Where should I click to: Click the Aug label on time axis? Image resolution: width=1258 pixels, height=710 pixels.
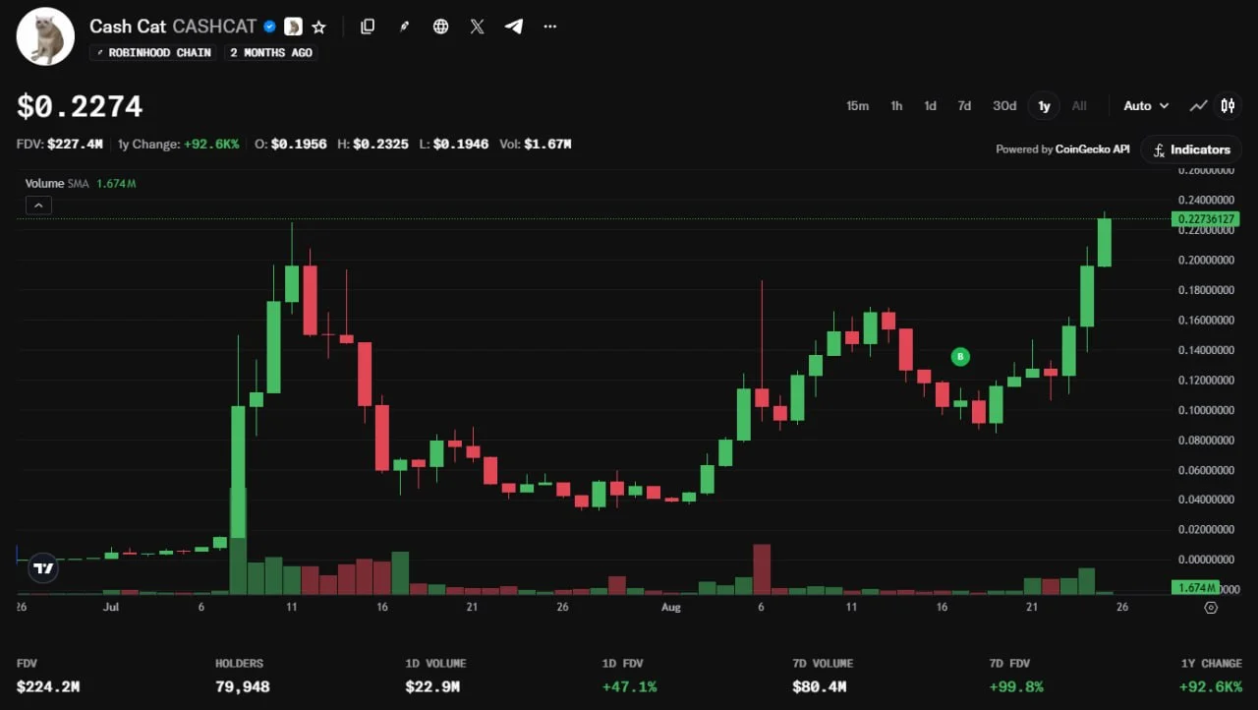click(671, 607)
